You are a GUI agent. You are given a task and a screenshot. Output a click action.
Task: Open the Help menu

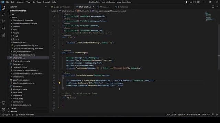tap(54, 2)
